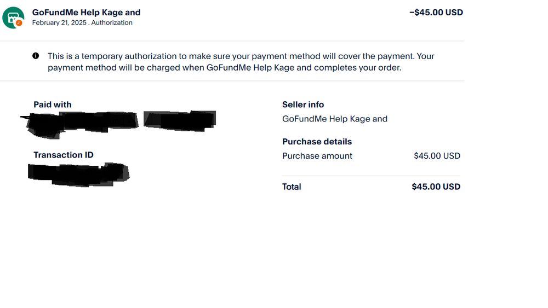This screenshot has height=308, width=548.
Task: Select the bold Total $45.00 USD value
Action: tap(436, 187)
